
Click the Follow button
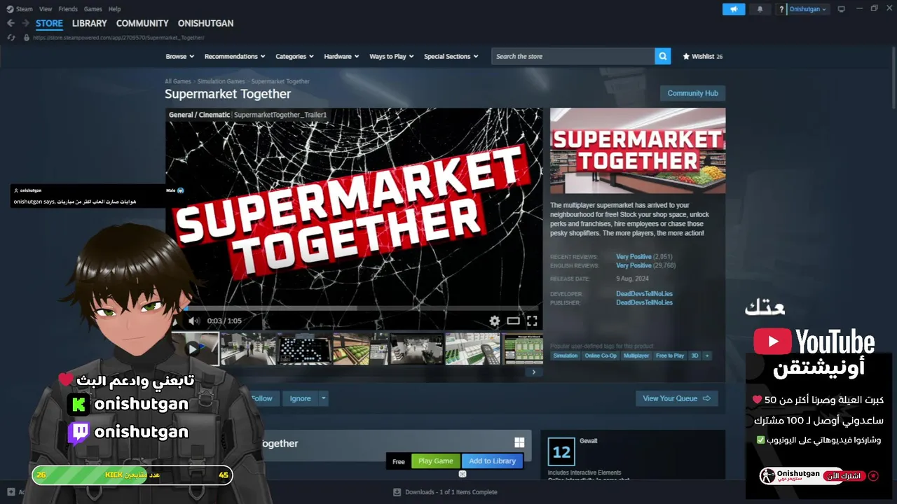(261, 398)
